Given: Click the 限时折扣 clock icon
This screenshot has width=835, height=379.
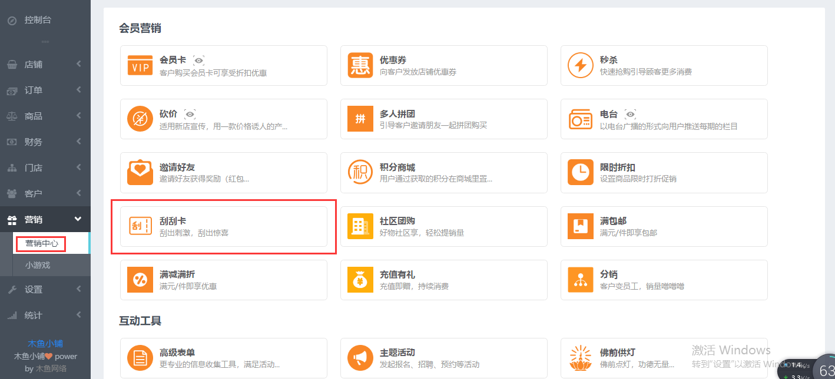Looking at the screenshot, I should 581,172.
